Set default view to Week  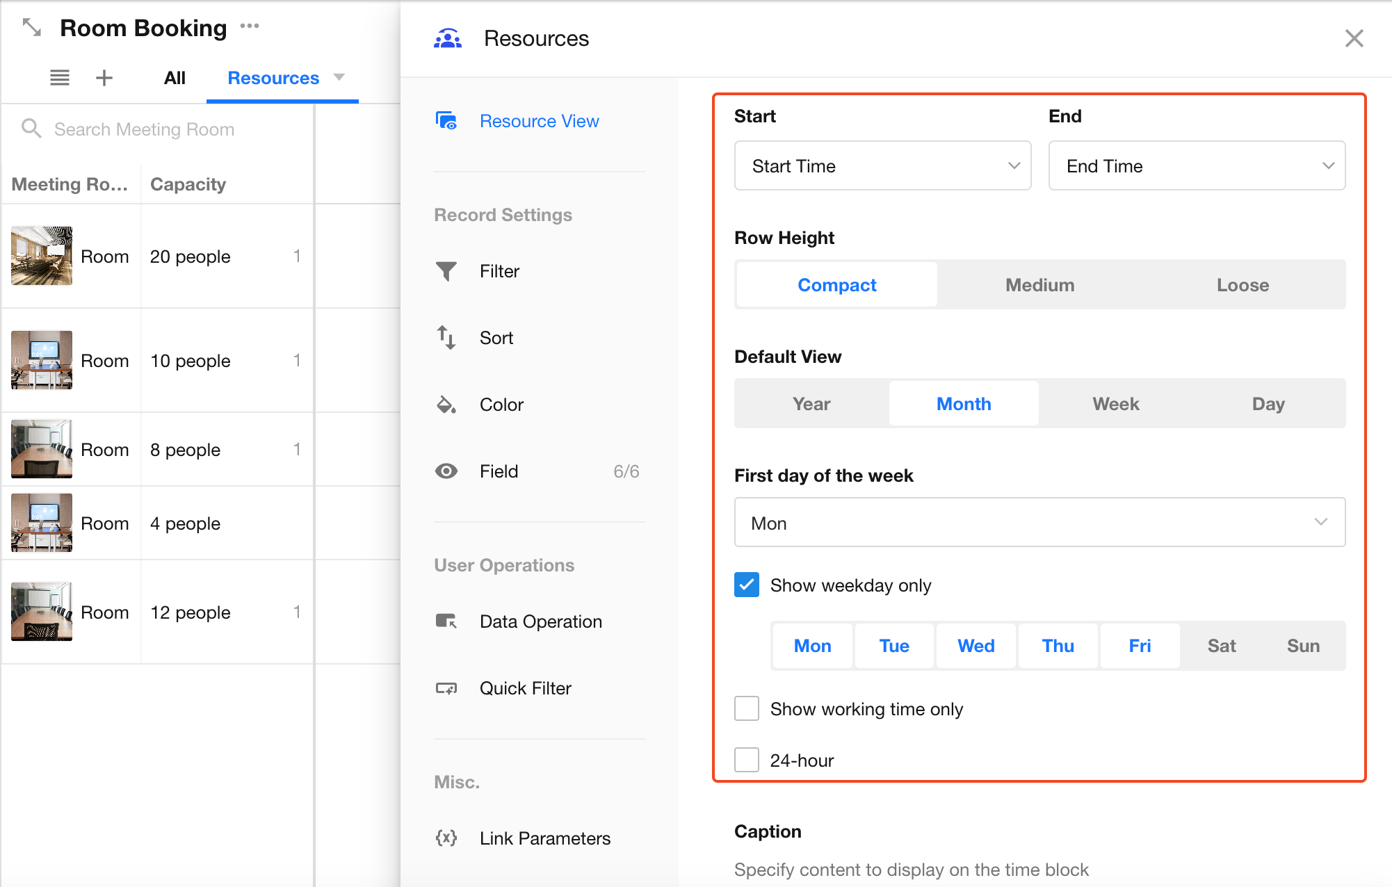point(1115,404)
